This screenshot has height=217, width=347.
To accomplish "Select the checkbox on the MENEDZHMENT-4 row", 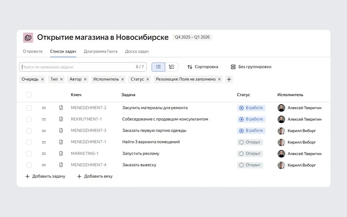I will [29, 165].
